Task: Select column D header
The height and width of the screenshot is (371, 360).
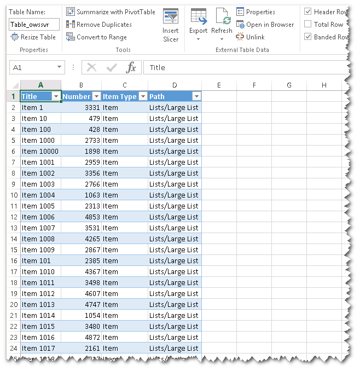Action: pyautogui.click(x=175, y=85)
